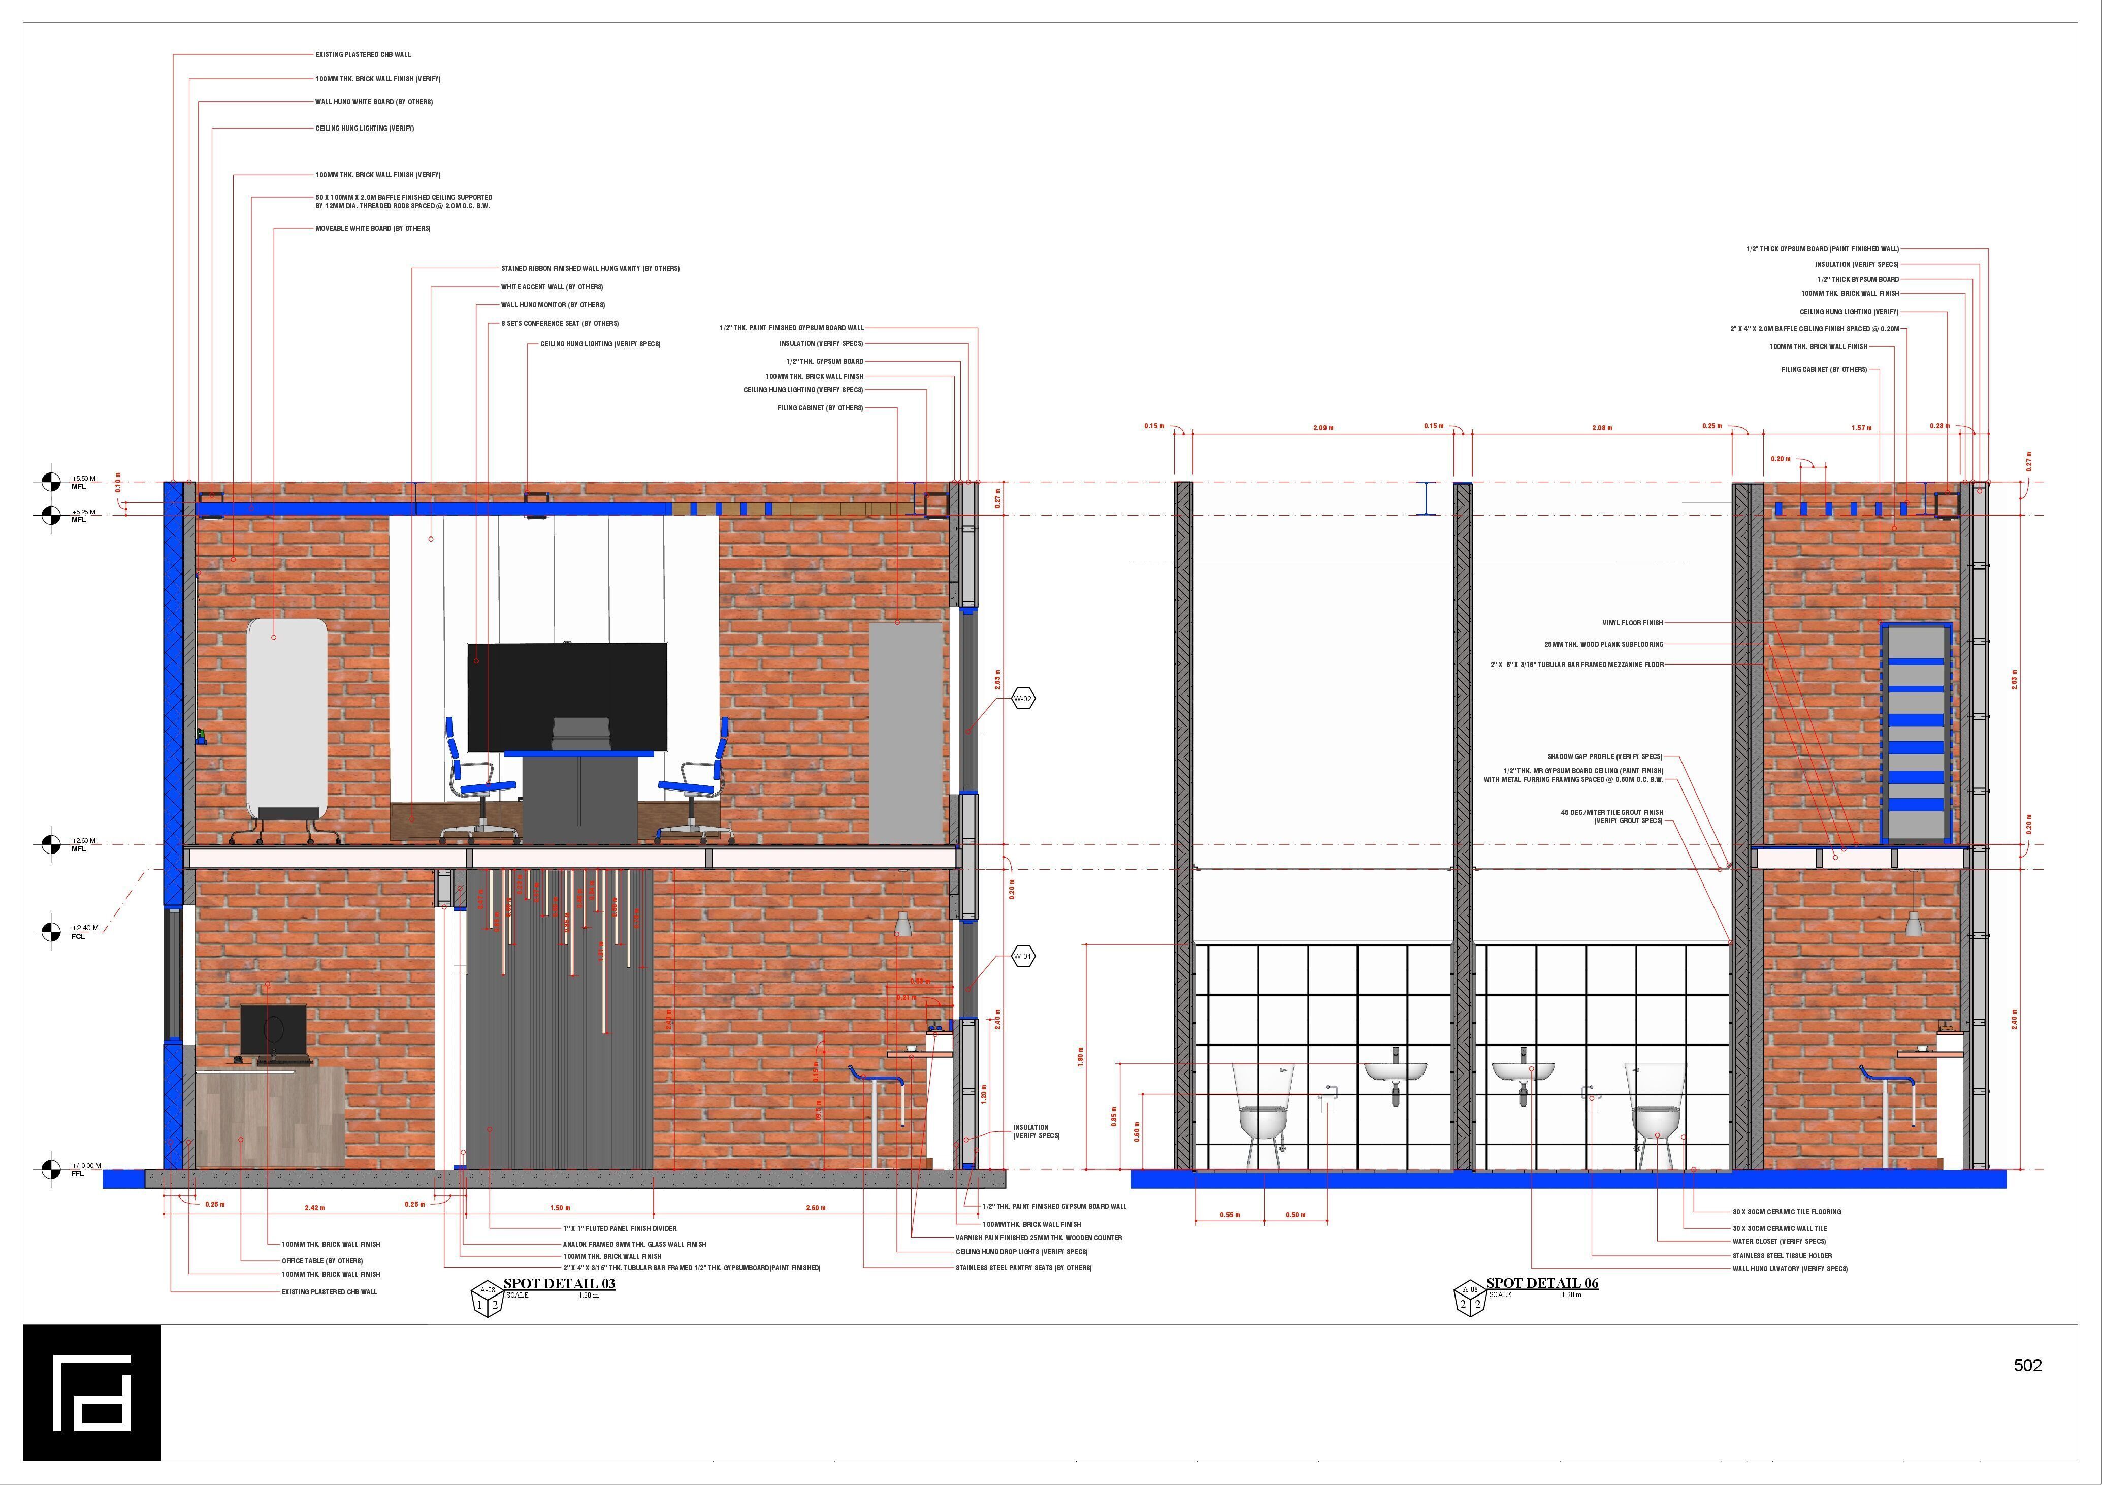The width and height of the screenshot is (2102, 1485).
Task: Click the 1.57 m dimension text
Action: pos(1860,428)
